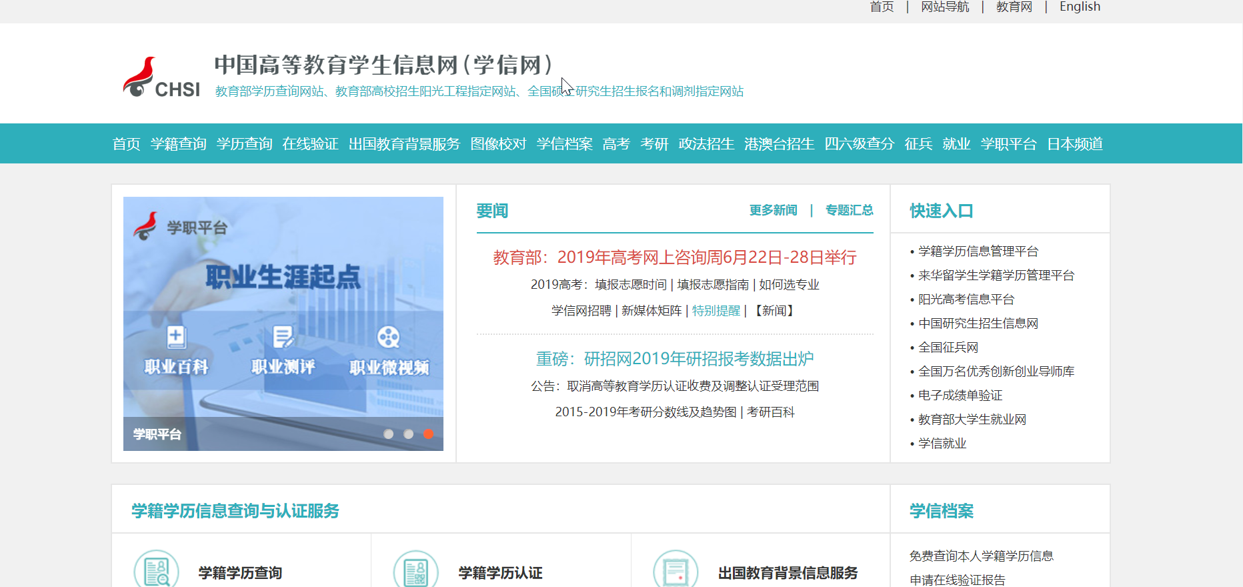Open 港澳台招生 menu item

coord(780,144)
